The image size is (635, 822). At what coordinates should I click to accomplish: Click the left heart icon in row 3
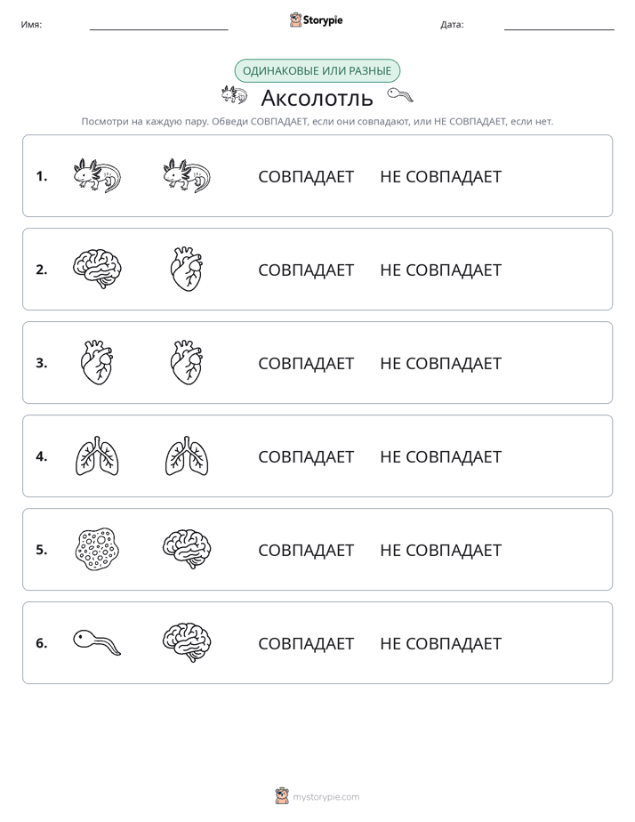(98, 362)
